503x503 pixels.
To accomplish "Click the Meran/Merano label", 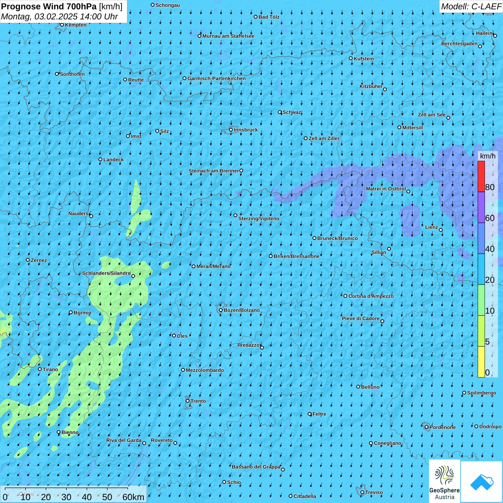I will pyautogui.click(x=213, y=266).
